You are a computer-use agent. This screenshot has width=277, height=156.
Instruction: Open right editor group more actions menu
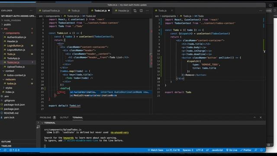click(x=261, y=10)
